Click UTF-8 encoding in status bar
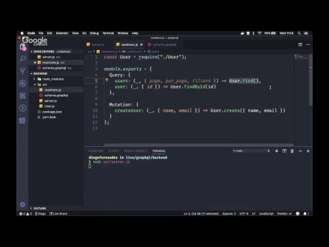 (x=244, y=213)
